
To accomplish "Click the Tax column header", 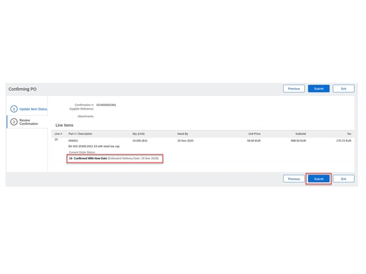I will click(348, 133).
